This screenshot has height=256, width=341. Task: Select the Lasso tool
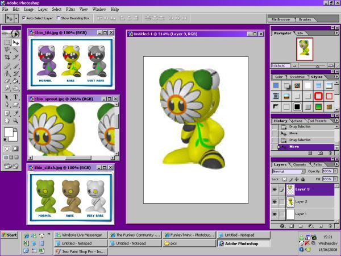pyautogui.click(x=7, y=50)
